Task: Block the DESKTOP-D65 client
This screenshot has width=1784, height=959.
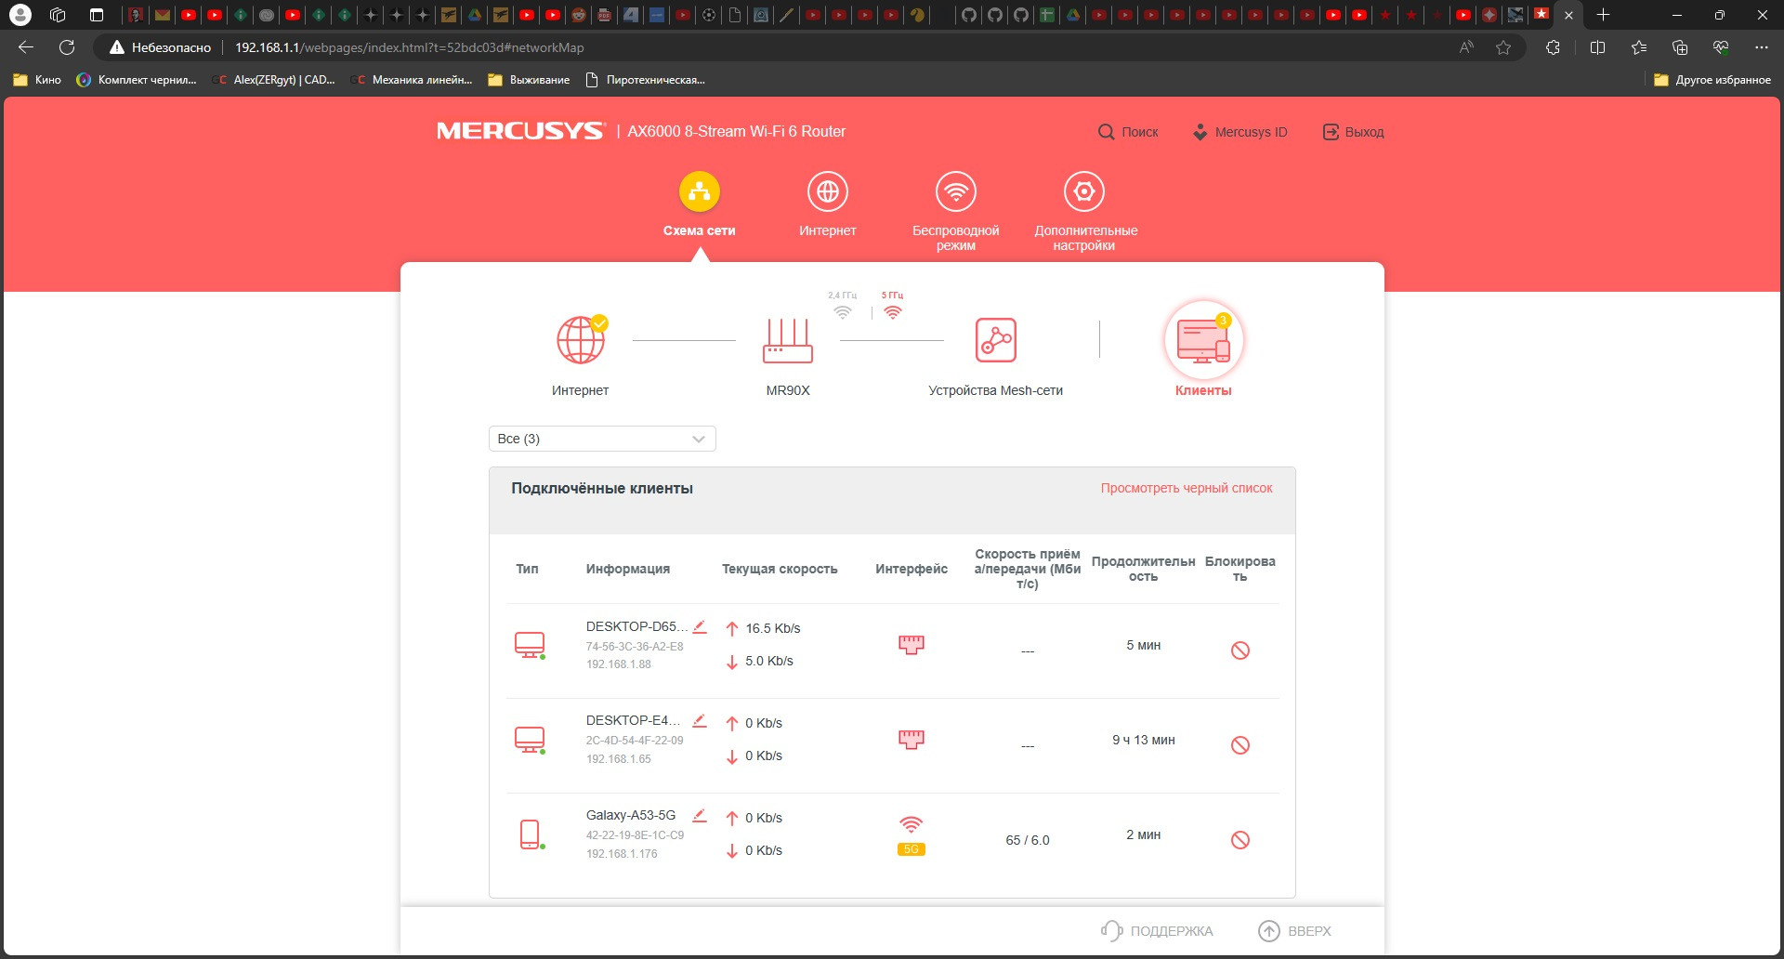Action: (x=1240, y=650)
